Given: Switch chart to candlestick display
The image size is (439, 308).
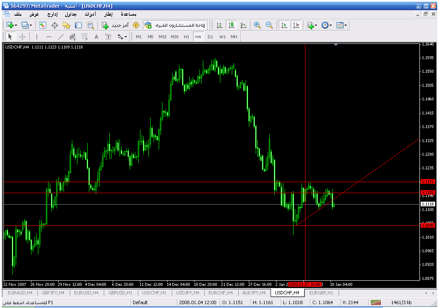Looking at the screenshot, I should click(231, 26).
